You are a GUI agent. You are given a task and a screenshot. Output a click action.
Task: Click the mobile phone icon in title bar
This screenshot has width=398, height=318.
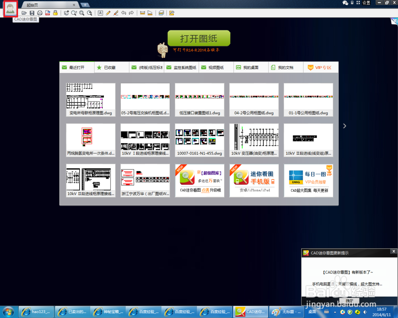coord(352,2)
